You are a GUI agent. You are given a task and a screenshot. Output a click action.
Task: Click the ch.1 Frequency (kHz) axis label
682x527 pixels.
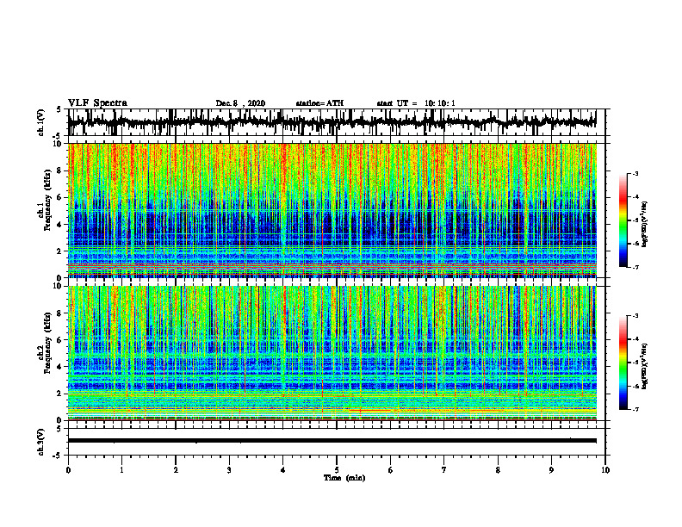click(45, 198)
